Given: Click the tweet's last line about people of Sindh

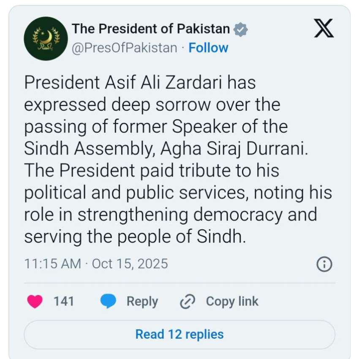Looking at the screenshot, I should [x=134, y=237].
